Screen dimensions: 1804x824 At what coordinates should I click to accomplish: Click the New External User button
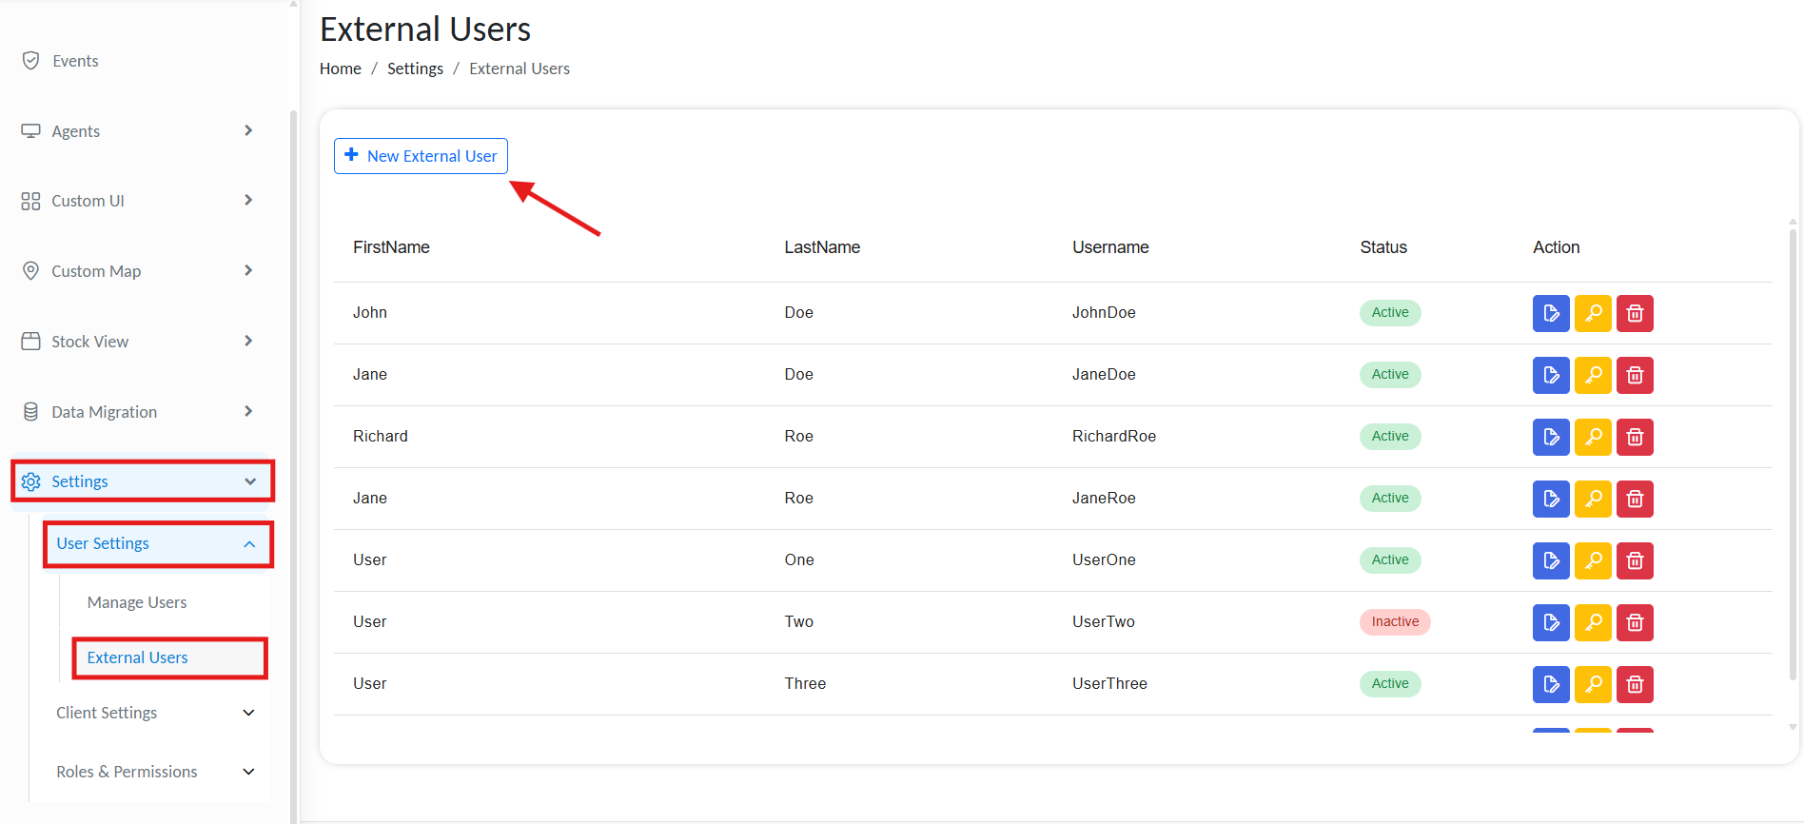tap(421, 156)
